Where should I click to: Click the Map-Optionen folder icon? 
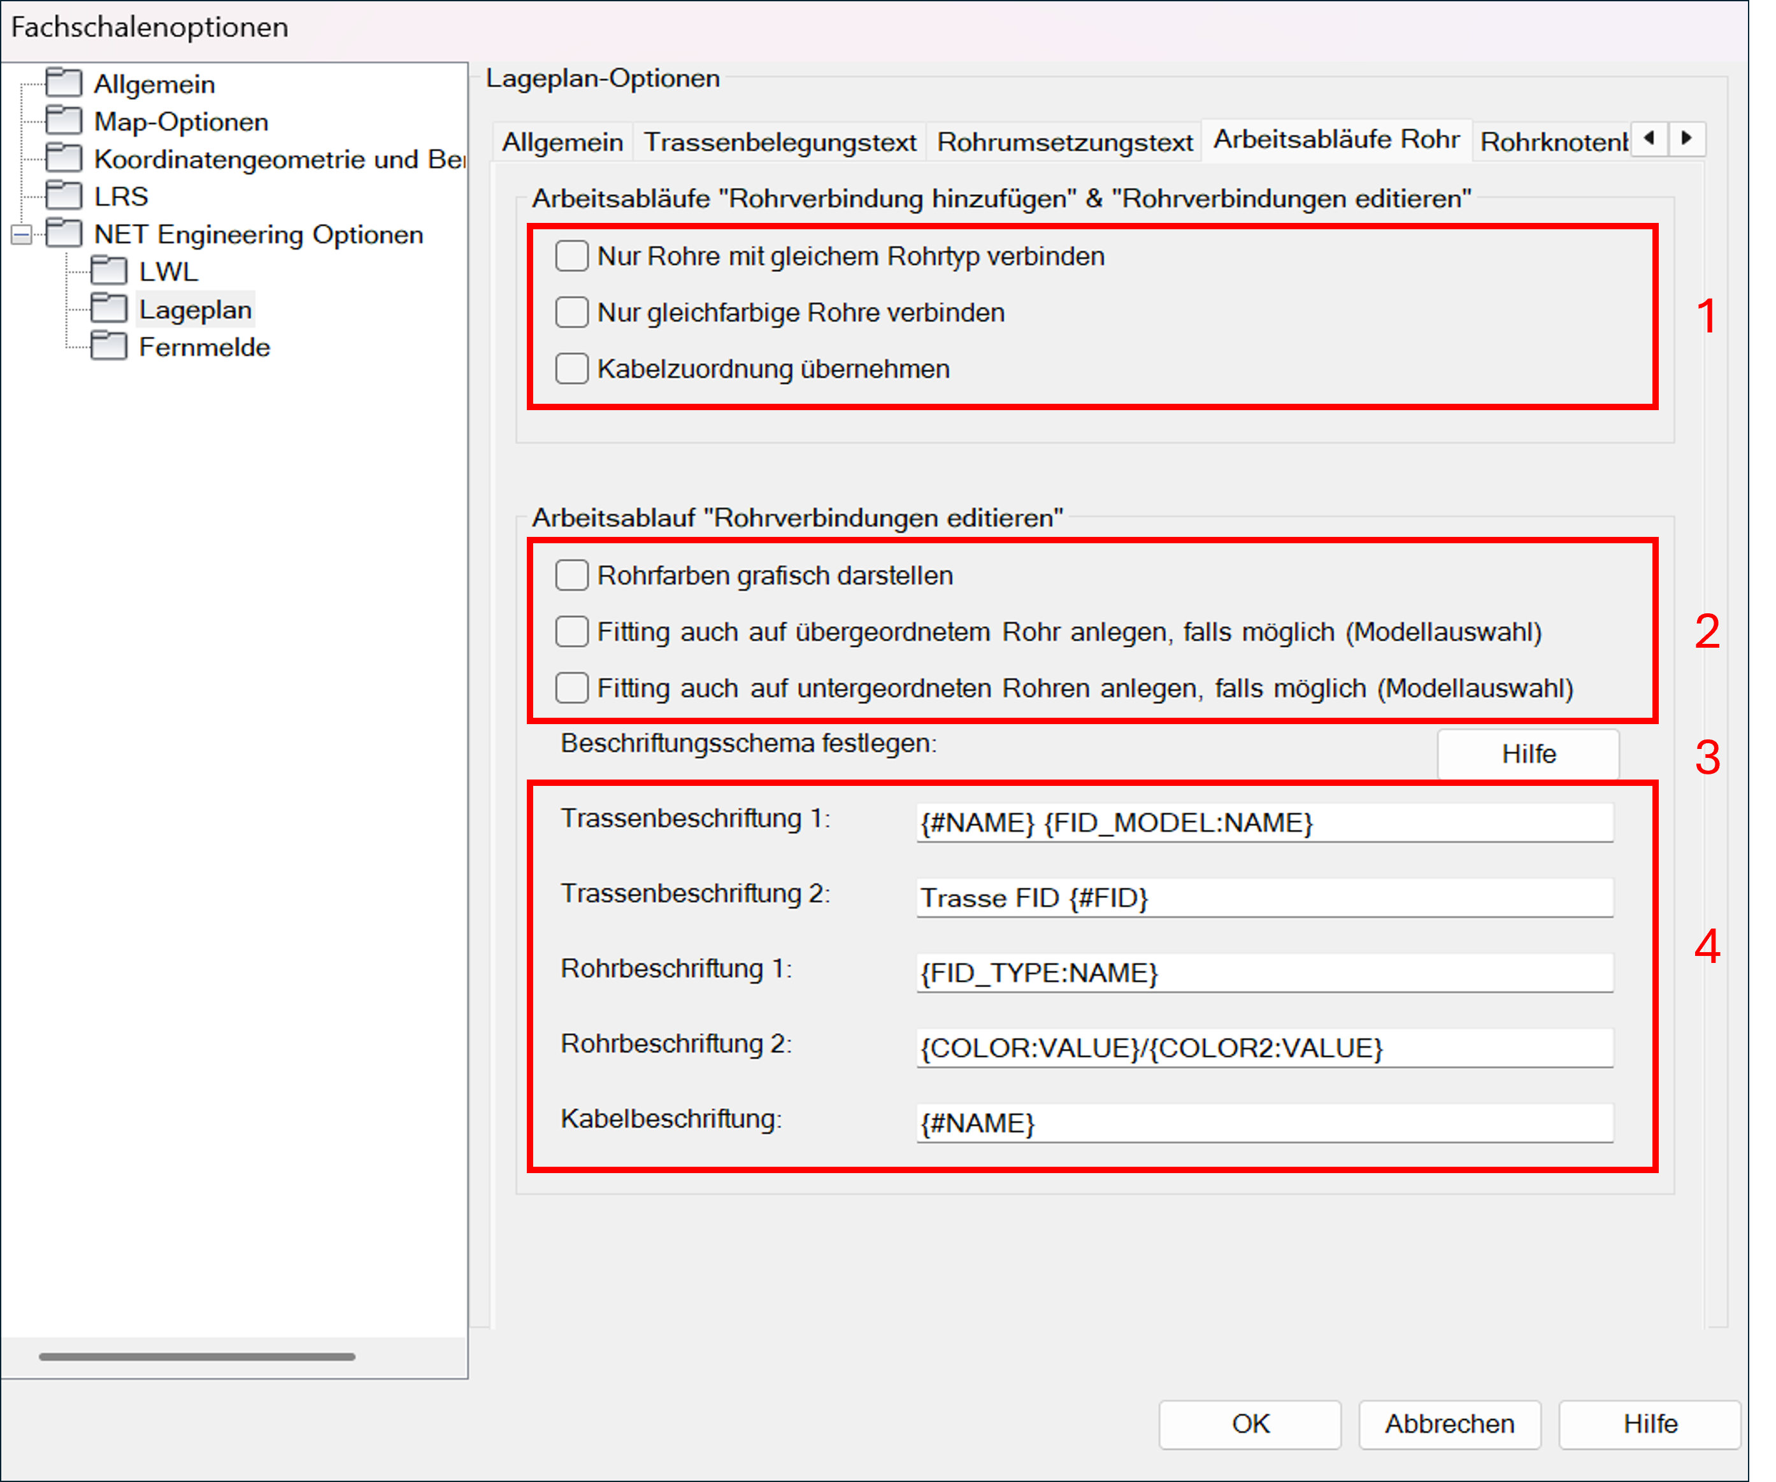click(64, 121)
